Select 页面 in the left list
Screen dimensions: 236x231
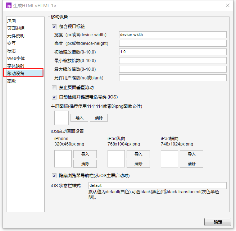point(12,21)
